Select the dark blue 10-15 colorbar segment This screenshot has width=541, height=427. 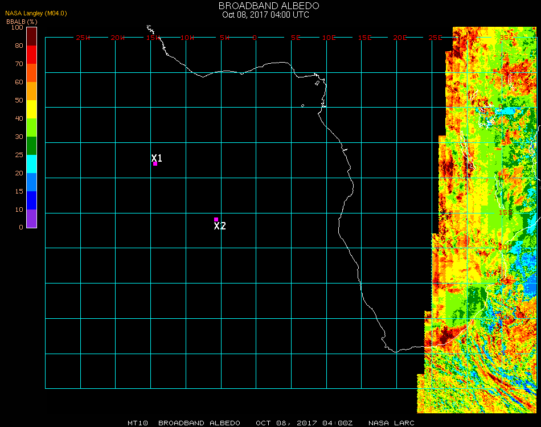(x=32, y=200)
